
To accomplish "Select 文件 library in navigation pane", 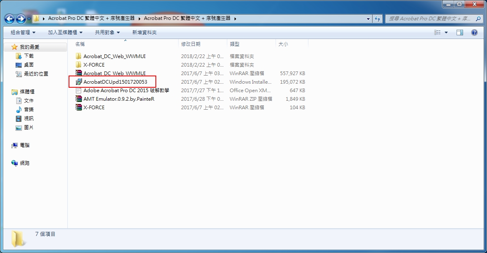I will (x=29, y=101).
